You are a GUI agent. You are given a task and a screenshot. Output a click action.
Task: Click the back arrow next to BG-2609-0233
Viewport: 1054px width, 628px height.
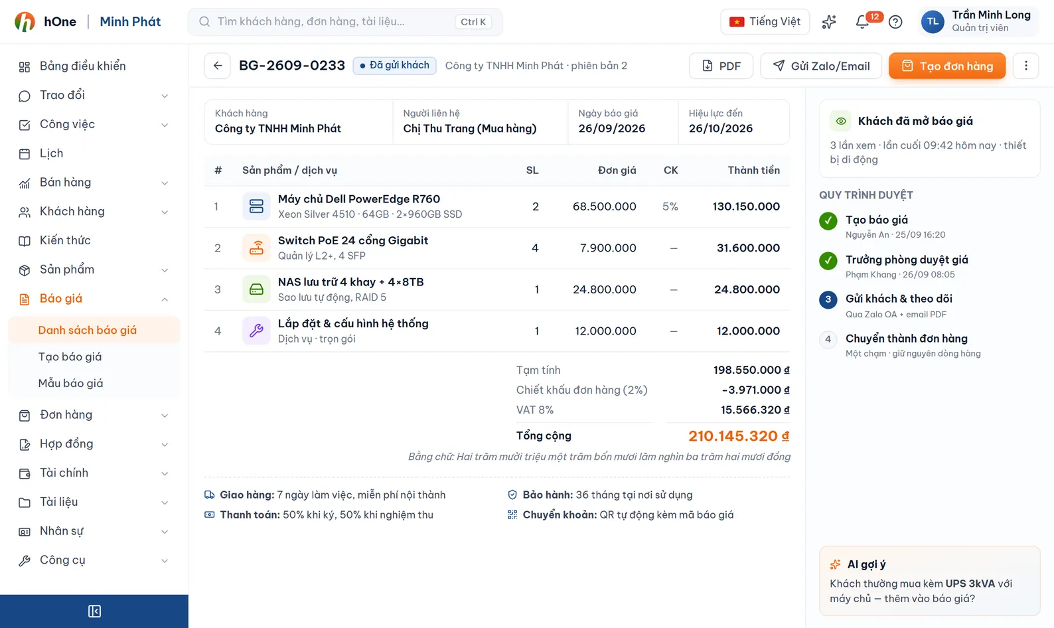pos(218,66)
